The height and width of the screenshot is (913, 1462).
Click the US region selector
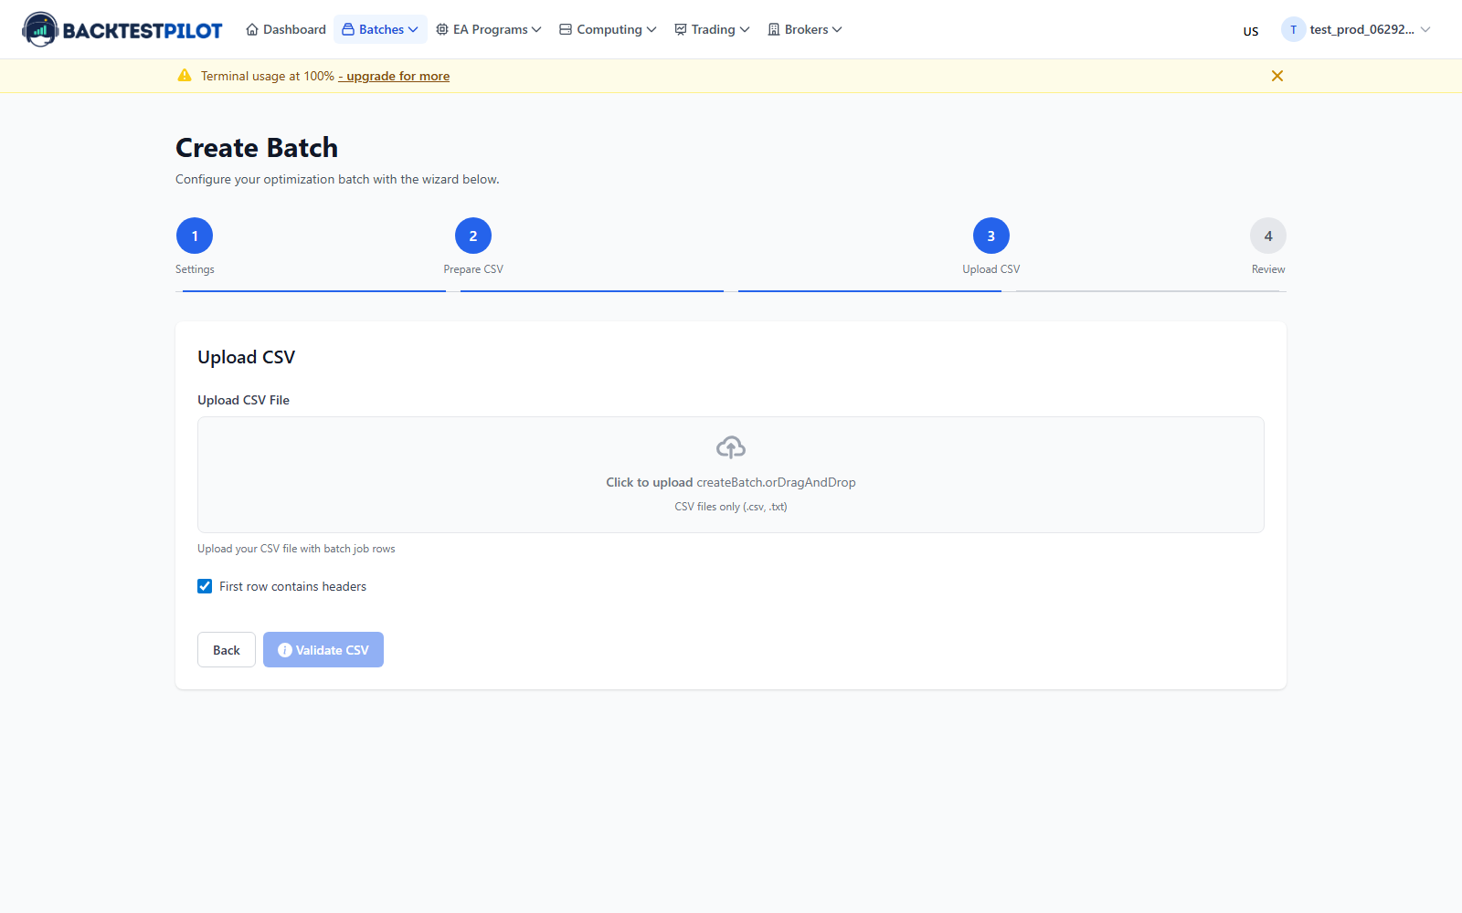1251,31
